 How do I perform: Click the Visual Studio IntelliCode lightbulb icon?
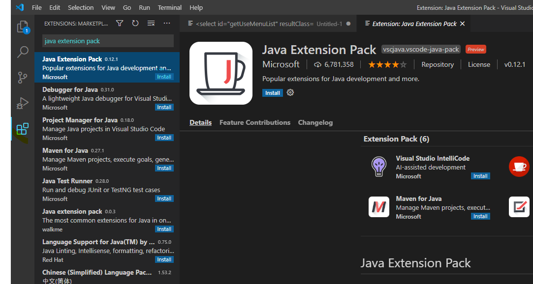point(378,167)
